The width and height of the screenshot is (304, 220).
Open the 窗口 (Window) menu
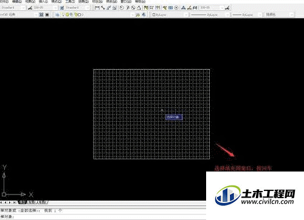tap(126, 1)
